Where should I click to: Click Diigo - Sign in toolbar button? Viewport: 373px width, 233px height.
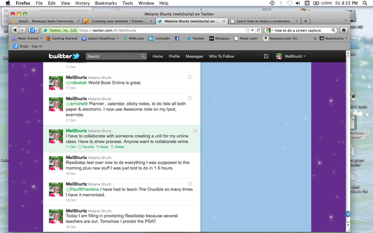pos(28,46)
